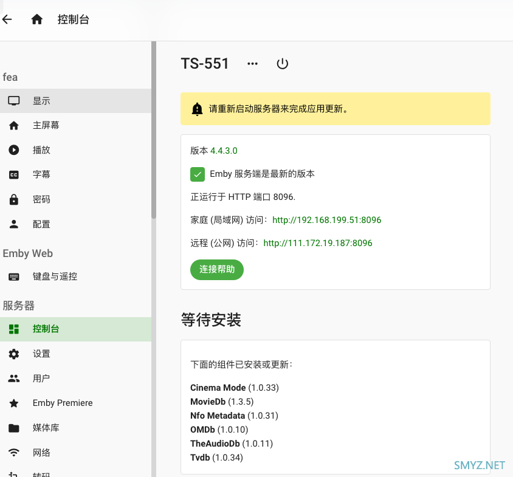Click the 媒体库 folder icon

[14, 428]
